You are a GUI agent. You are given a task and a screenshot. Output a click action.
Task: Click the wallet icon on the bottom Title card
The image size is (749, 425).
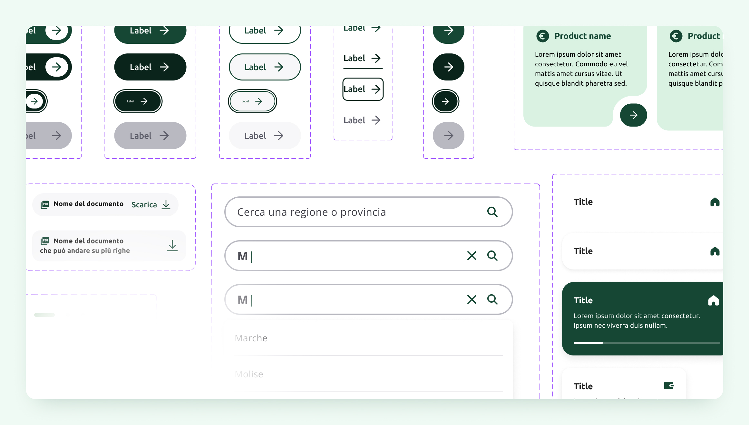669,386
